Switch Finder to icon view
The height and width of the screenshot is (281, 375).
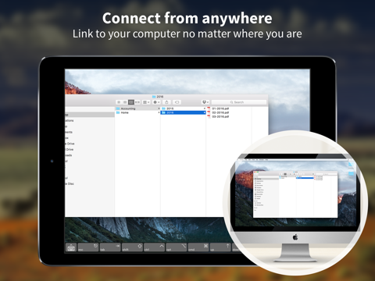(x=119, y=102)
